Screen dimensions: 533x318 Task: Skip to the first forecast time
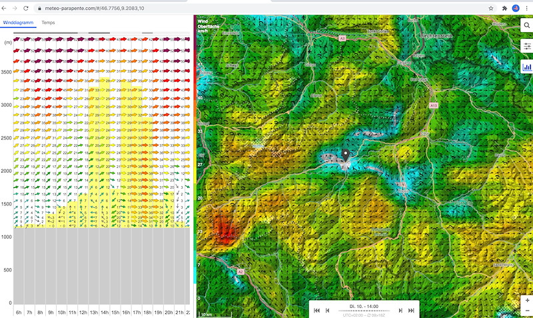pyautogui.click(x=317, y=310)
